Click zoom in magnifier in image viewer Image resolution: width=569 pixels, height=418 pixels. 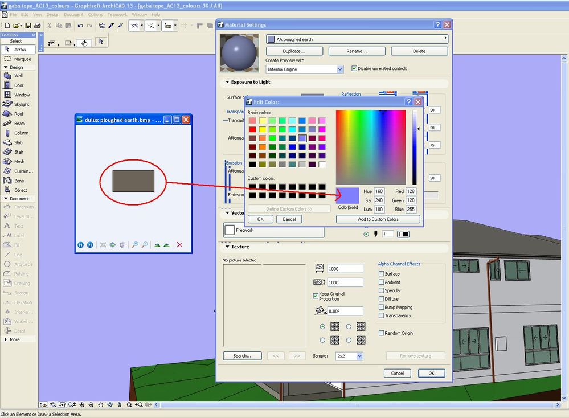click(134, 245)
